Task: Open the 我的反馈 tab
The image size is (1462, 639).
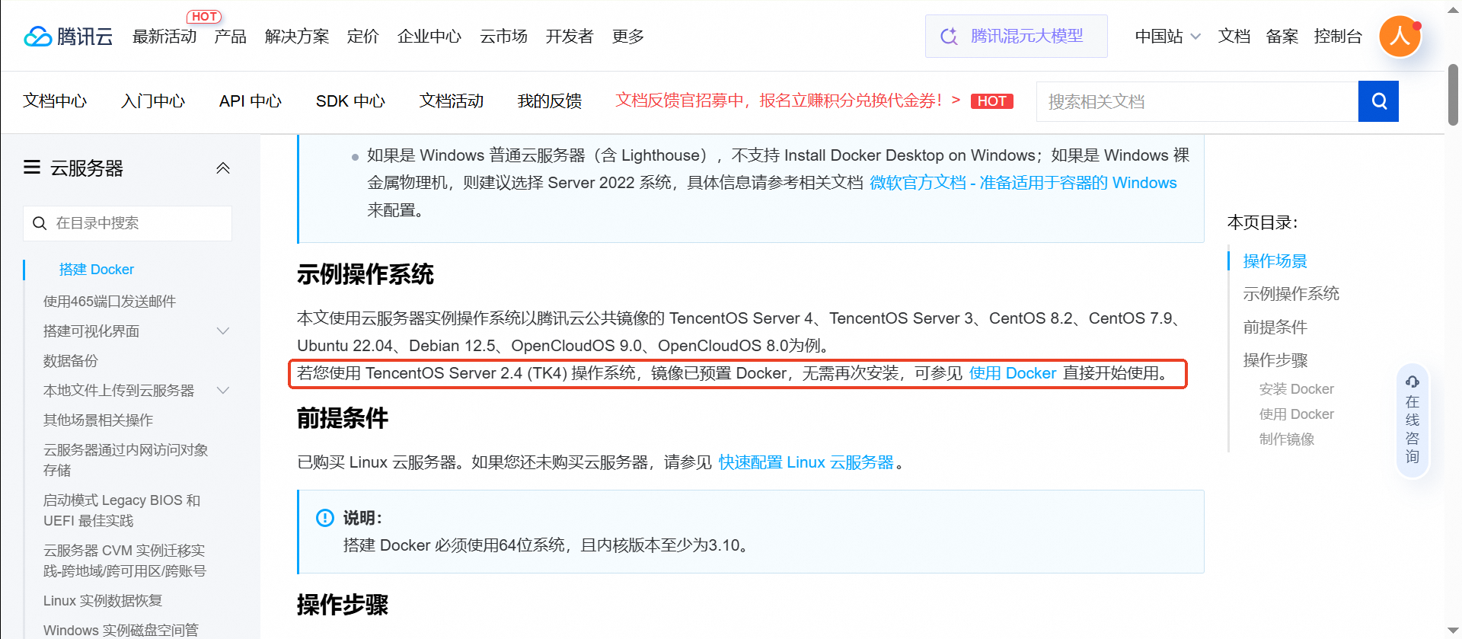Action: [550, 101]
